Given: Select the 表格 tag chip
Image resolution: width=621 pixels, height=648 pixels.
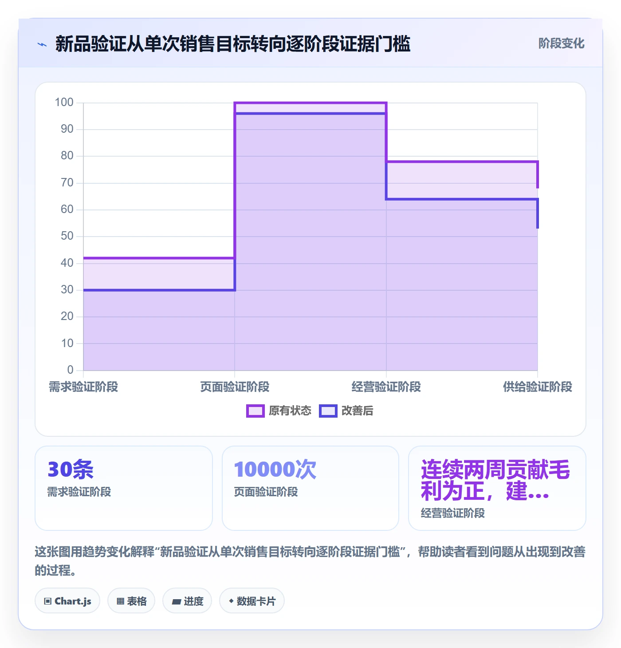Looking at the screenshot, I should (x=131, y=601).
